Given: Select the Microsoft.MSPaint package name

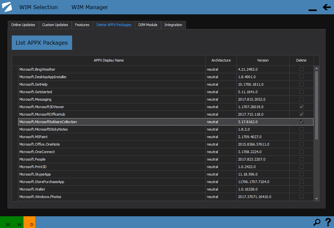Looking at the screenshot, I should (33, 137).
